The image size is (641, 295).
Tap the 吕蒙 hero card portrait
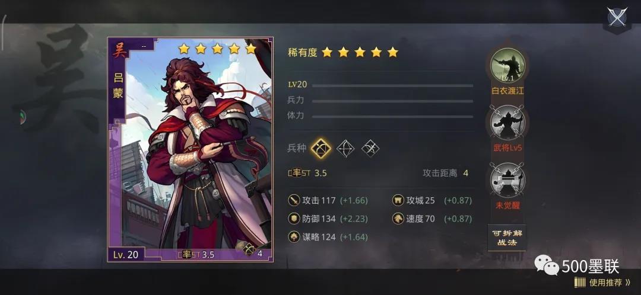tap(191, 150)
